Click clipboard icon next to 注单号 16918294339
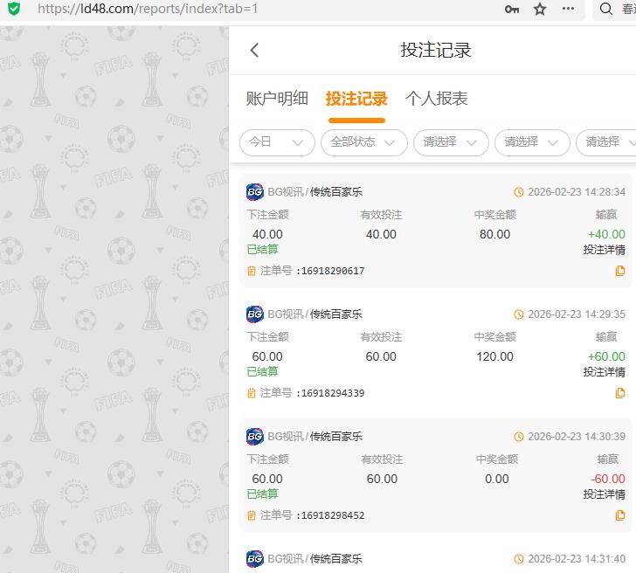636x573 pixels. point(252,393)
